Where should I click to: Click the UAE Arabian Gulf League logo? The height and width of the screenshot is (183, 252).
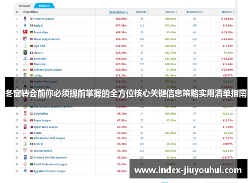pos(25,138)
